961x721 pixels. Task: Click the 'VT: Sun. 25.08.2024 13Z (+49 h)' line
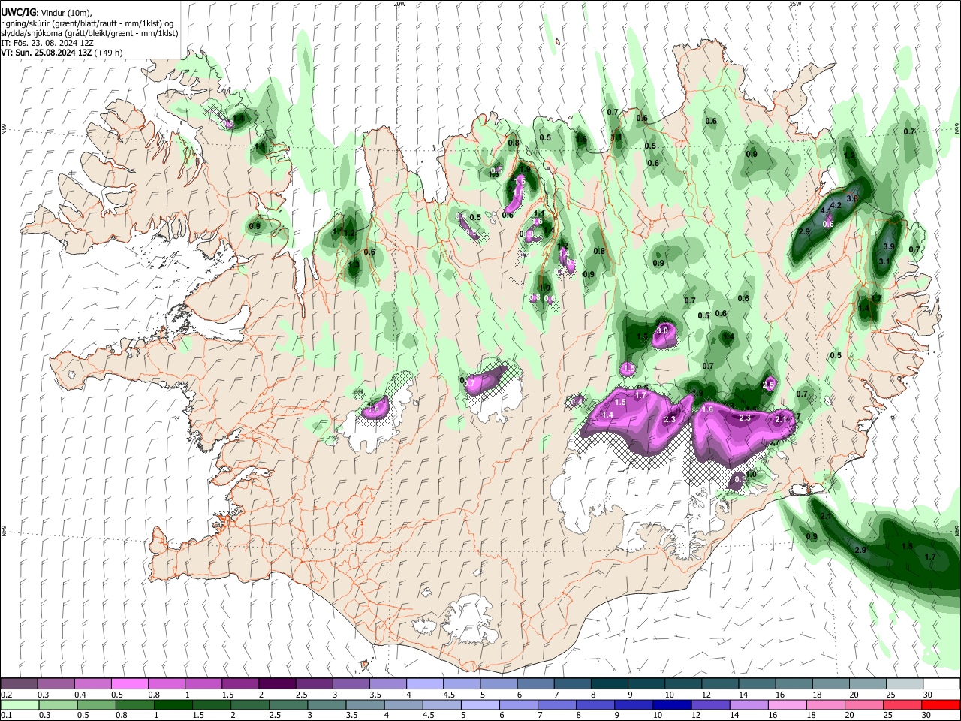tap(62, 53)
